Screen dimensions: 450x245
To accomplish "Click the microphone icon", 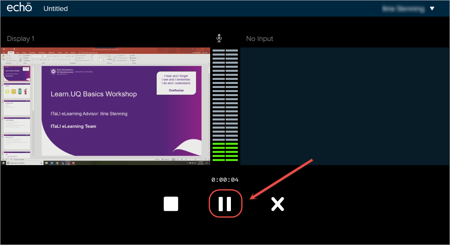I will tap(219, 38).
